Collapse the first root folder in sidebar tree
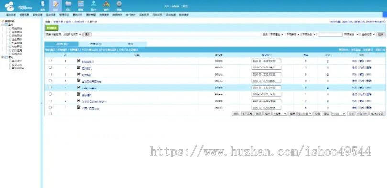This screenshot has width=387, height=188. [3, 25]
